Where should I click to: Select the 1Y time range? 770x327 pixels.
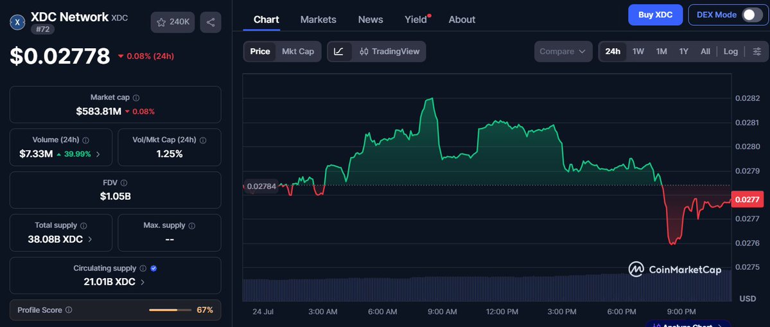(x=683, y=51)
